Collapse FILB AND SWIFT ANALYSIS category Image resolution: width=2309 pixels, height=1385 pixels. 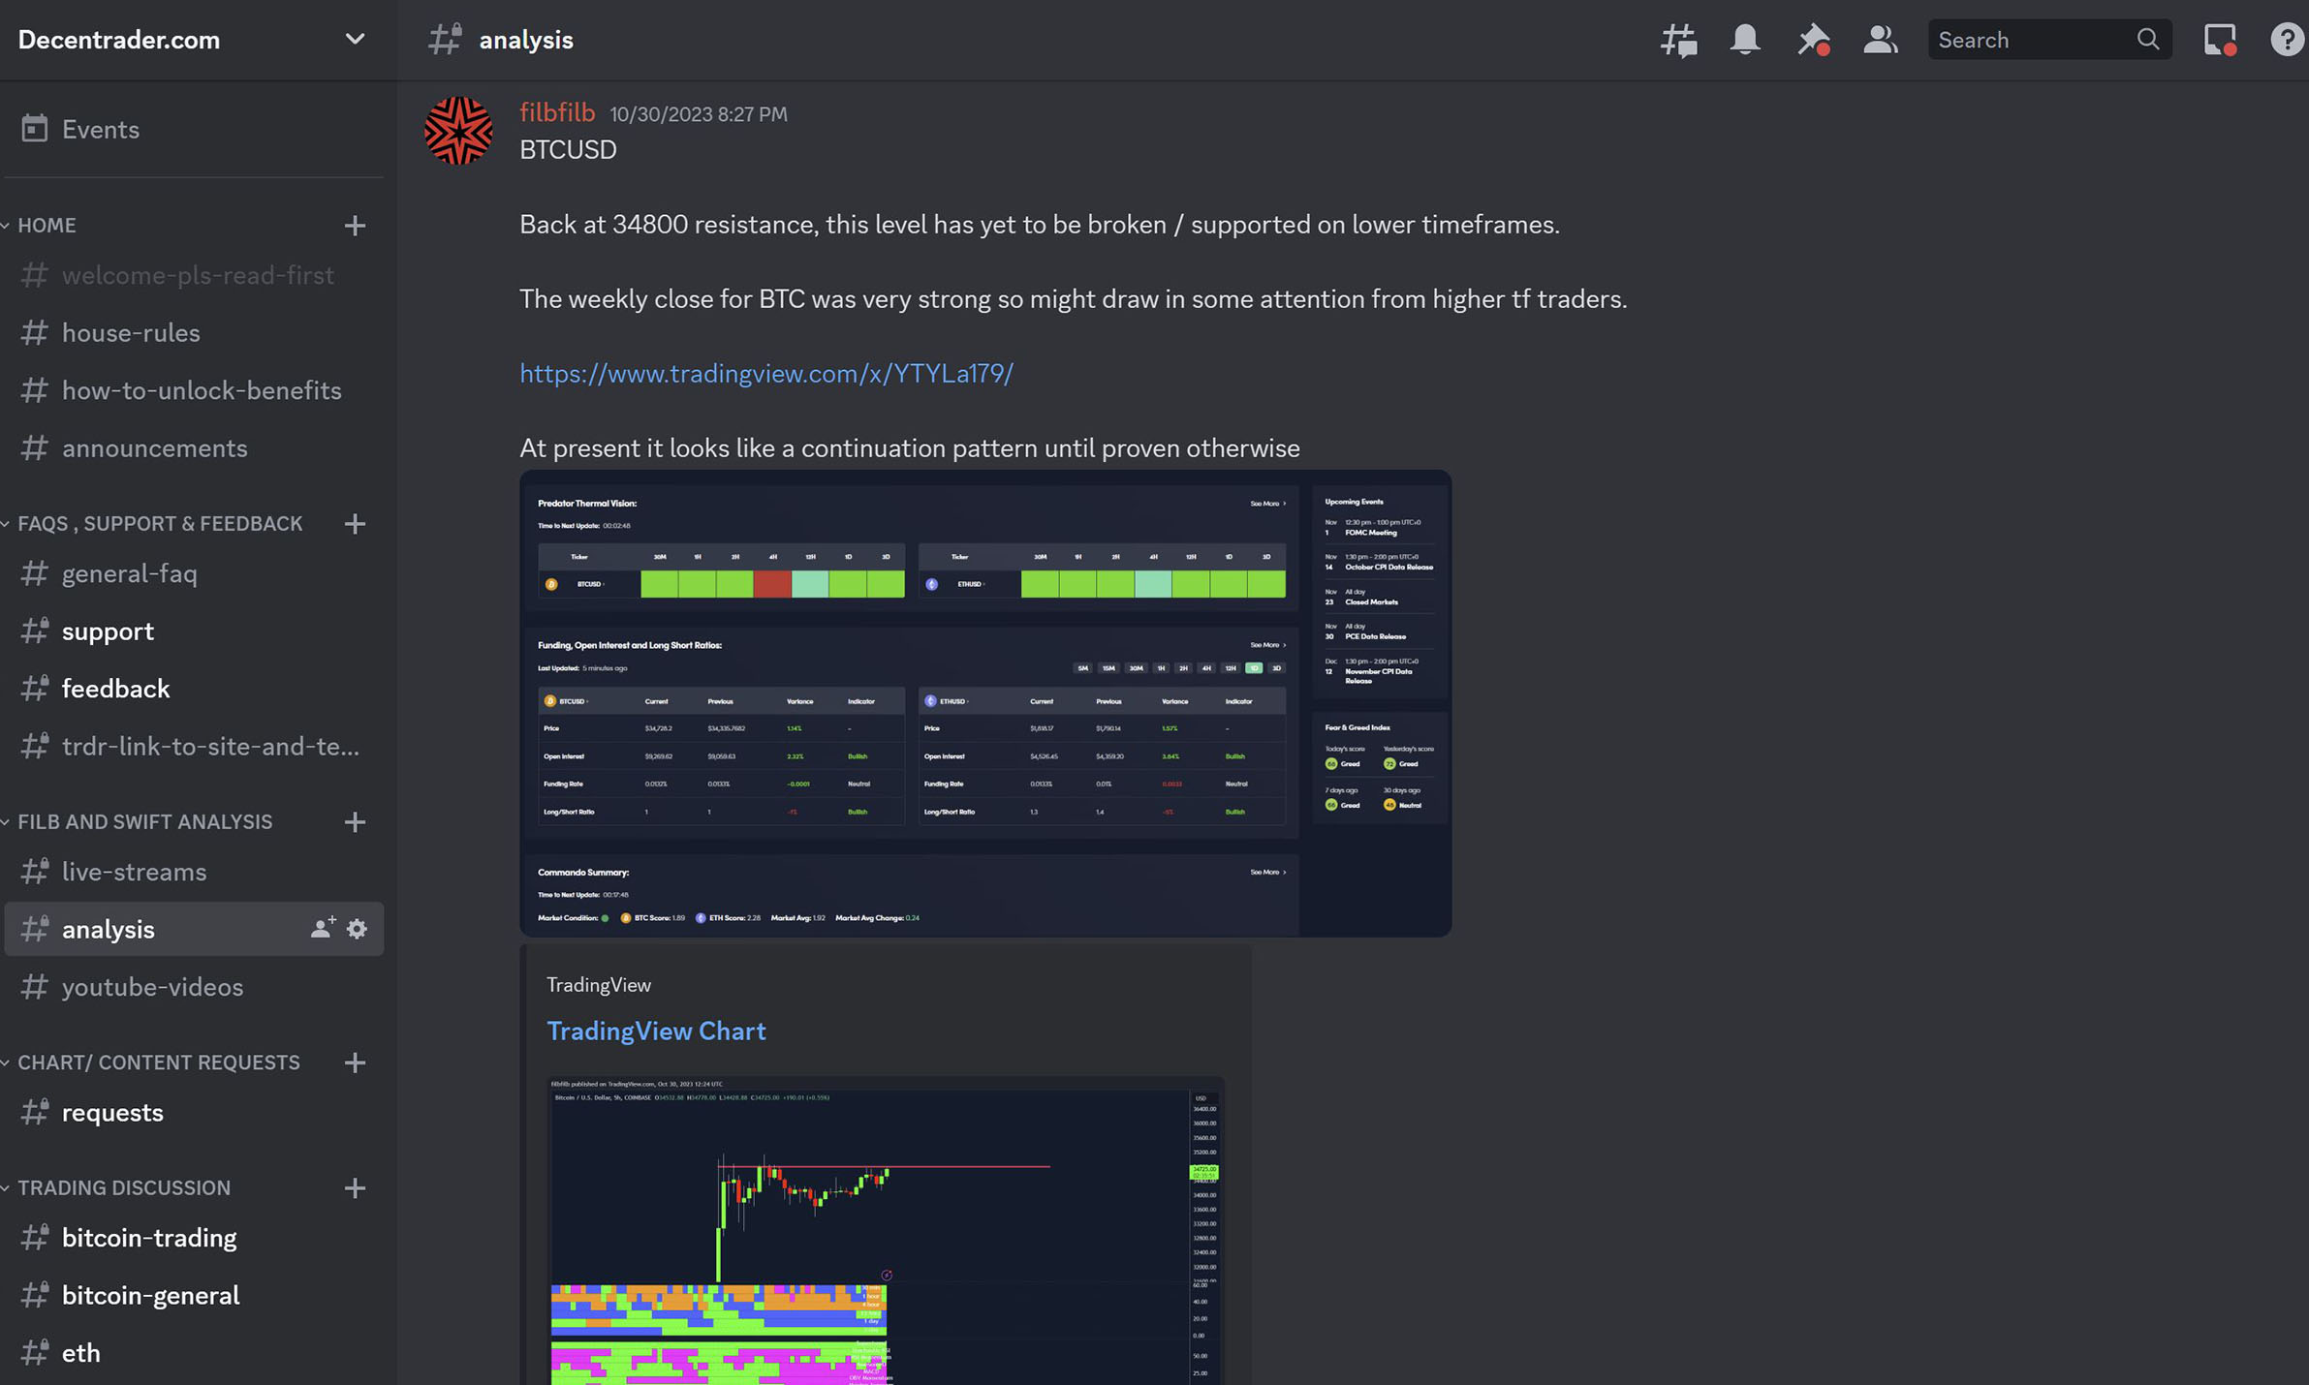144,821
